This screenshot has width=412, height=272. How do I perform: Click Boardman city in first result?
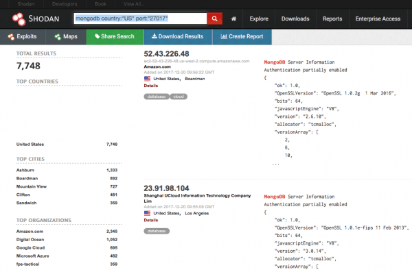[195, 79]
